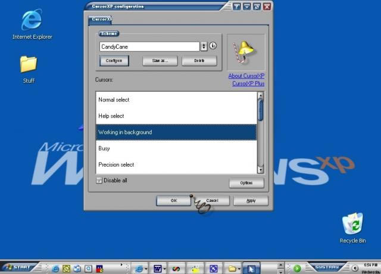Image resolution: width=381 pixels, height=274 pixels.
Task: Click the Cancel button
Action: [212, 201]
